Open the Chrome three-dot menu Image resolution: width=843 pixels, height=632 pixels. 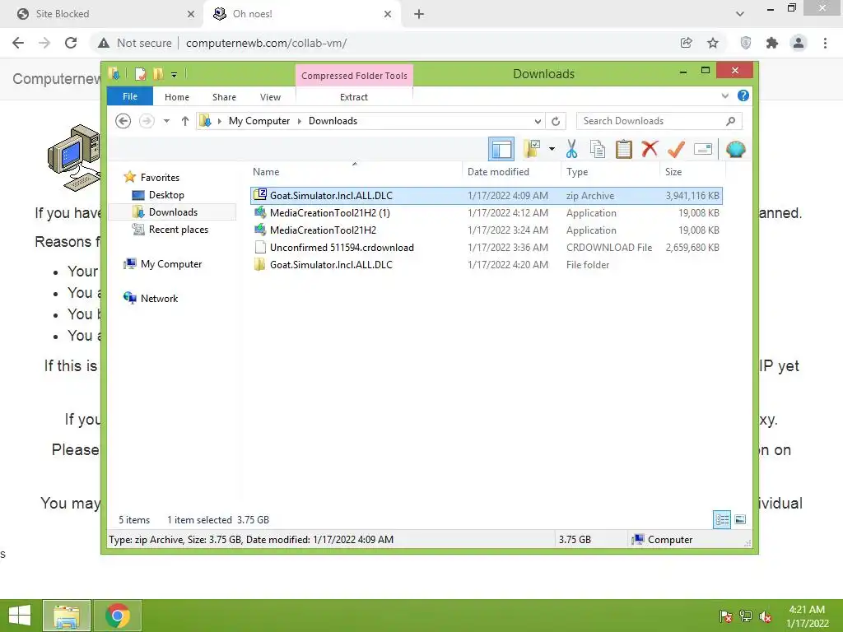(x=825, y=43)
